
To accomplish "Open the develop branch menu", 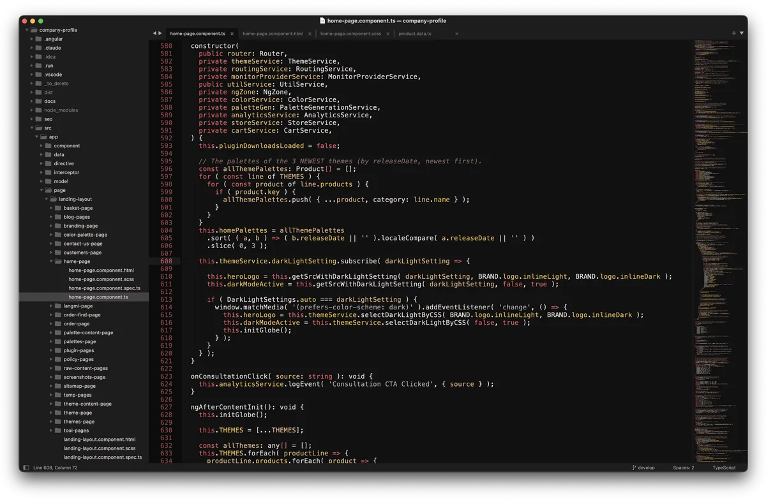I will (x=646, y=468).
